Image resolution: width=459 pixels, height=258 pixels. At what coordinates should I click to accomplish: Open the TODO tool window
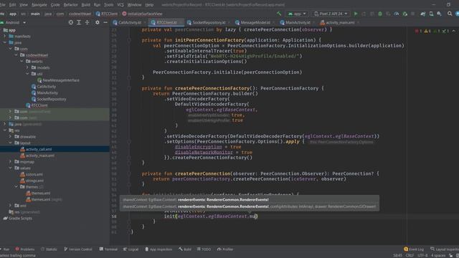[204, 249]
